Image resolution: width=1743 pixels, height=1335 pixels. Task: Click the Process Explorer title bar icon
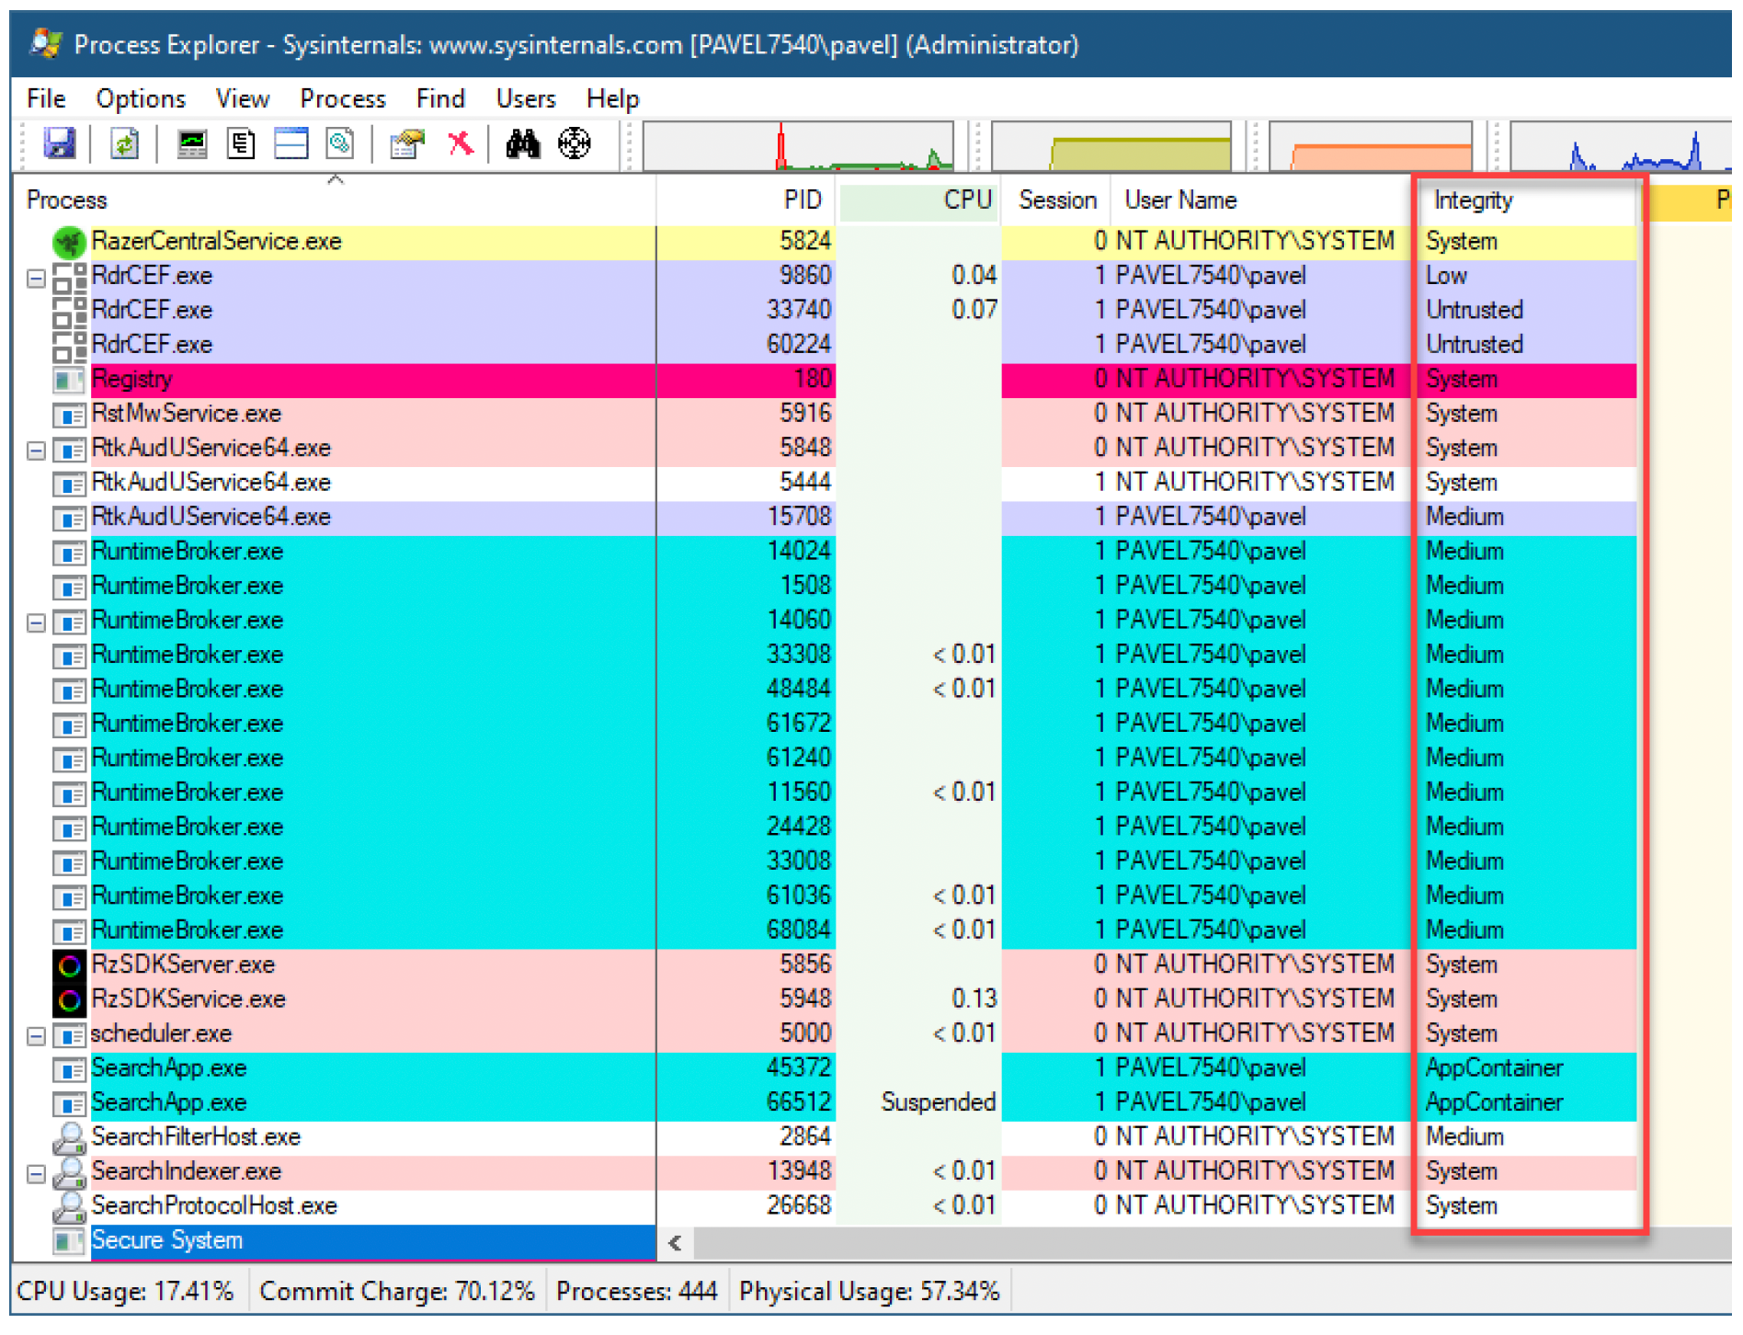[46, 43]
